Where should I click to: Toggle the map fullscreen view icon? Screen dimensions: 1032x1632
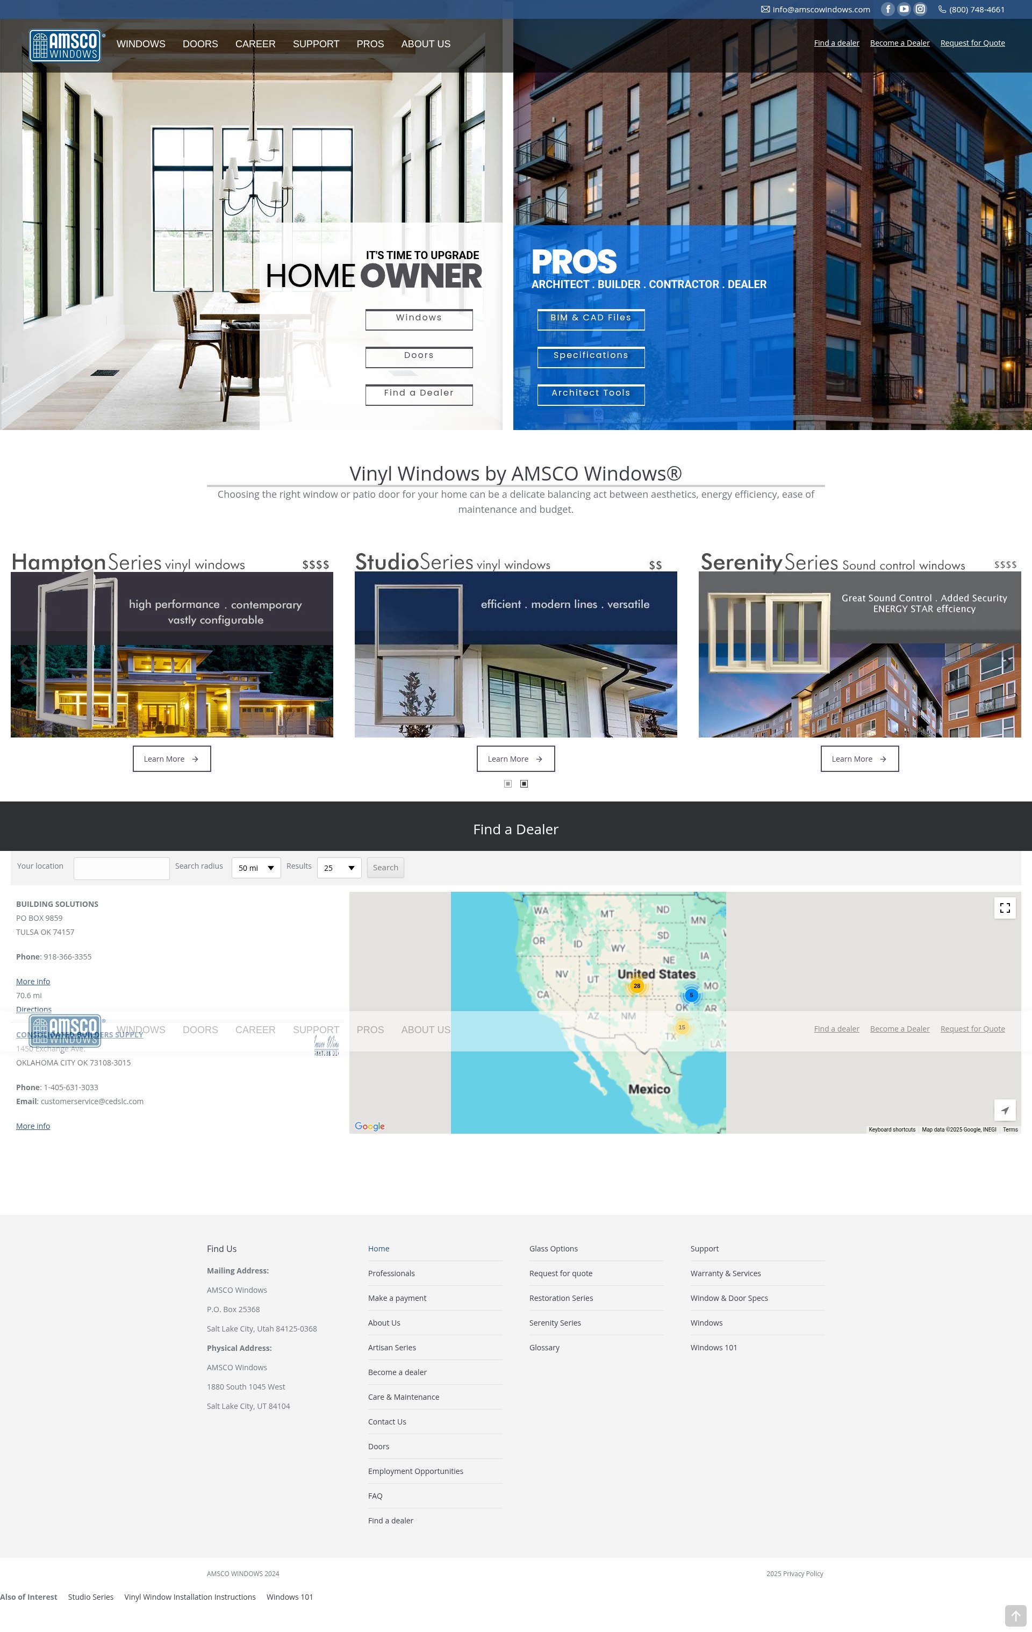coord(1005,908)
